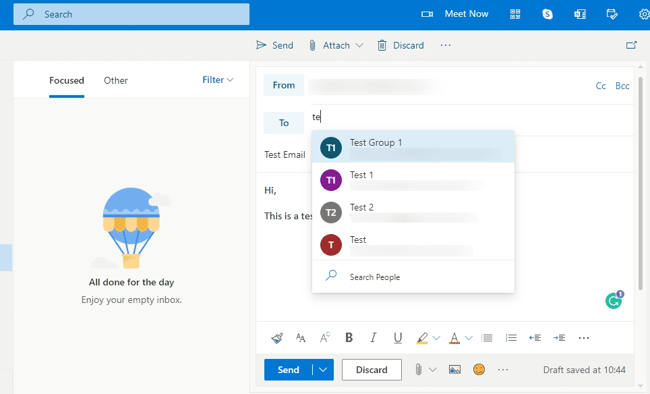Toggle Underline formatting
Screen dimensions: 650x394
click(x=398, y=337)
